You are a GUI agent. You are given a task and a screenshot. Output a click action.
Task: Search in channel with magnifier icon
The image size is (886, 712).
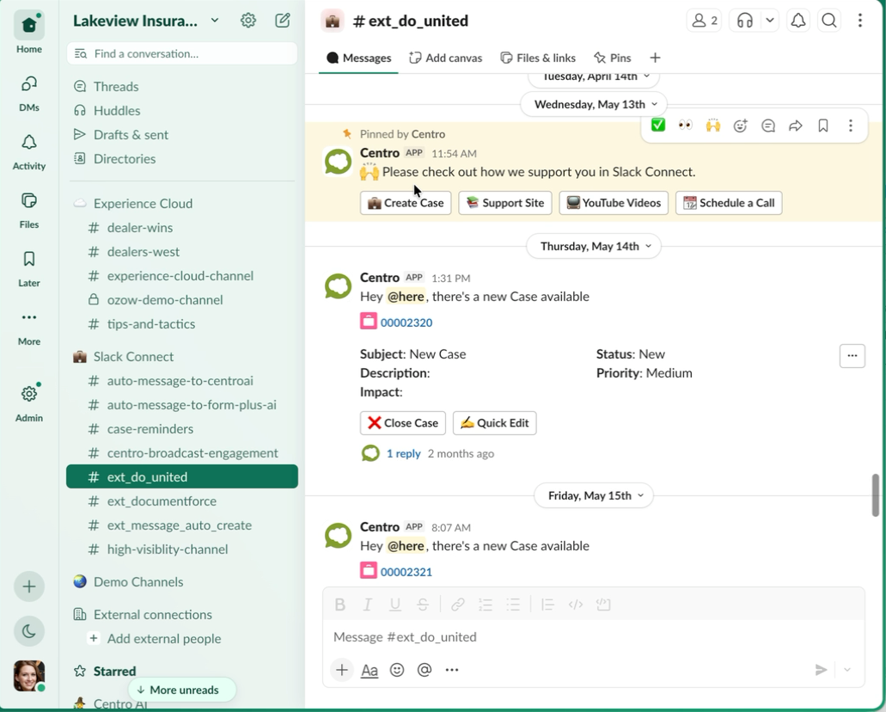point(829,21)
